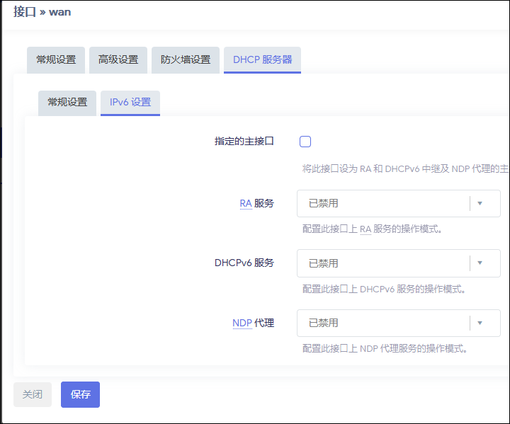Switch to the 高级设置 tab

tap(118, 60)
